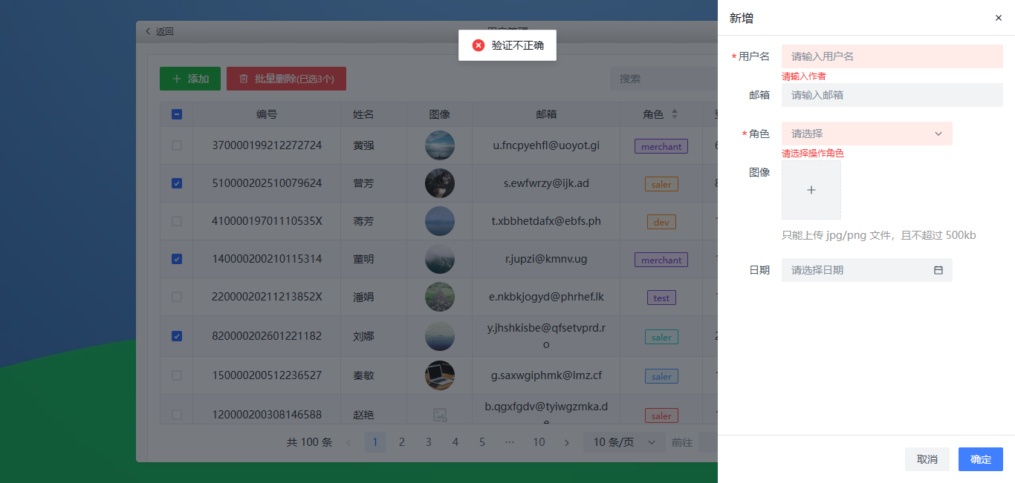Viewport: 1015px width, 483px height.
Task: Go to page 10 in pagination
Action: (x=539, y=442)
